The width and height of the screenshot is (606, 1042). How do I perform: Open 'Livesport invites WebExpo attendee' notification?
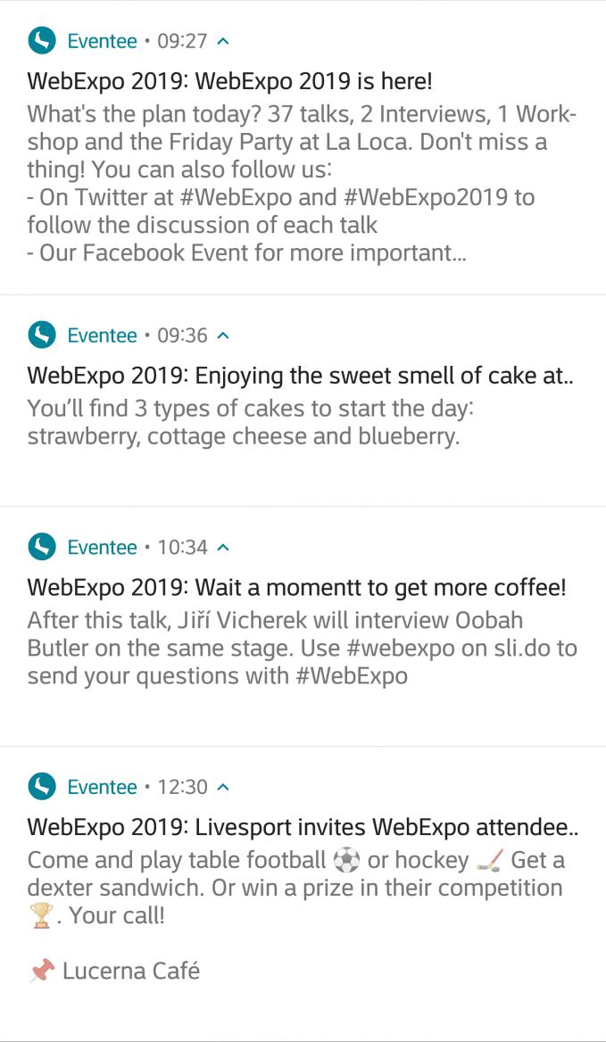pos(303,828)
